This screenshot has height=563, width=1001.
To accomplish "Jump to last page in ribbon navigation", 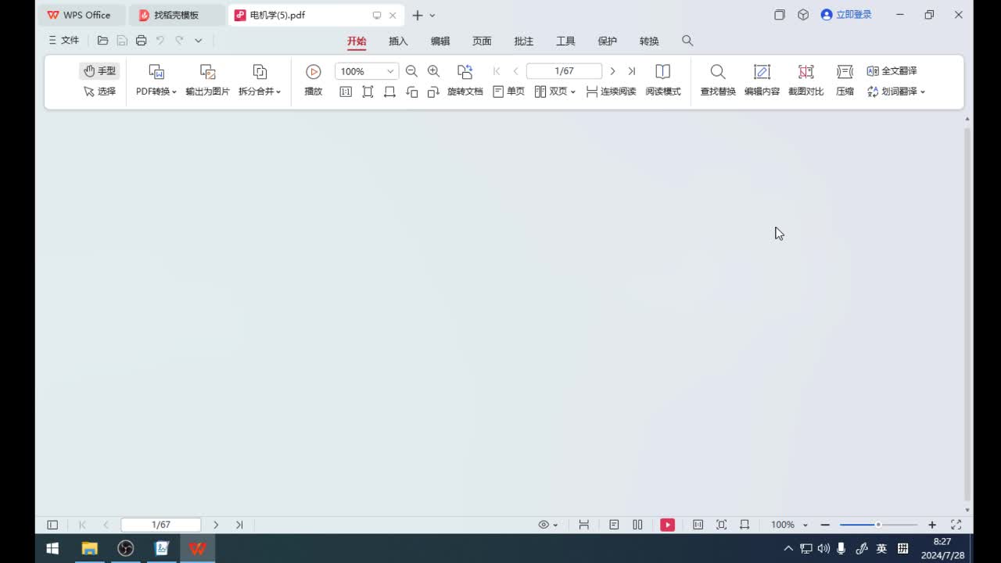I will tap(632, 71).
